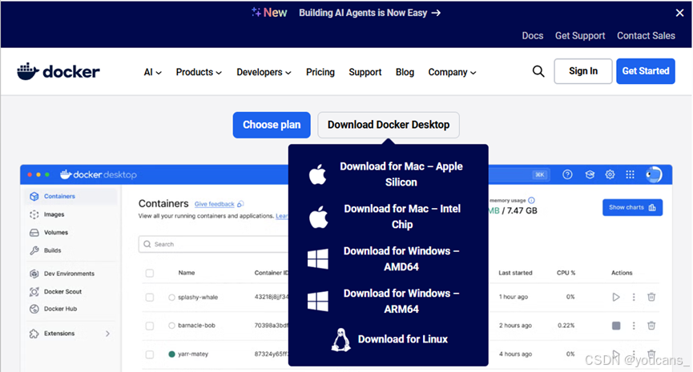Start the splashy-whale container with play icon
Image resolution: width=693 pixels, height=372 pixels.
(616, 297)
